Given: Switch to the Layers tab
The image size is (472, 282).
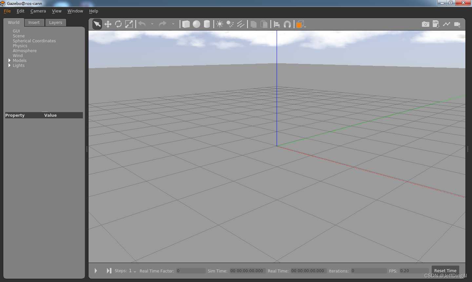Looking at the screenshot, I should click(56, 22).
